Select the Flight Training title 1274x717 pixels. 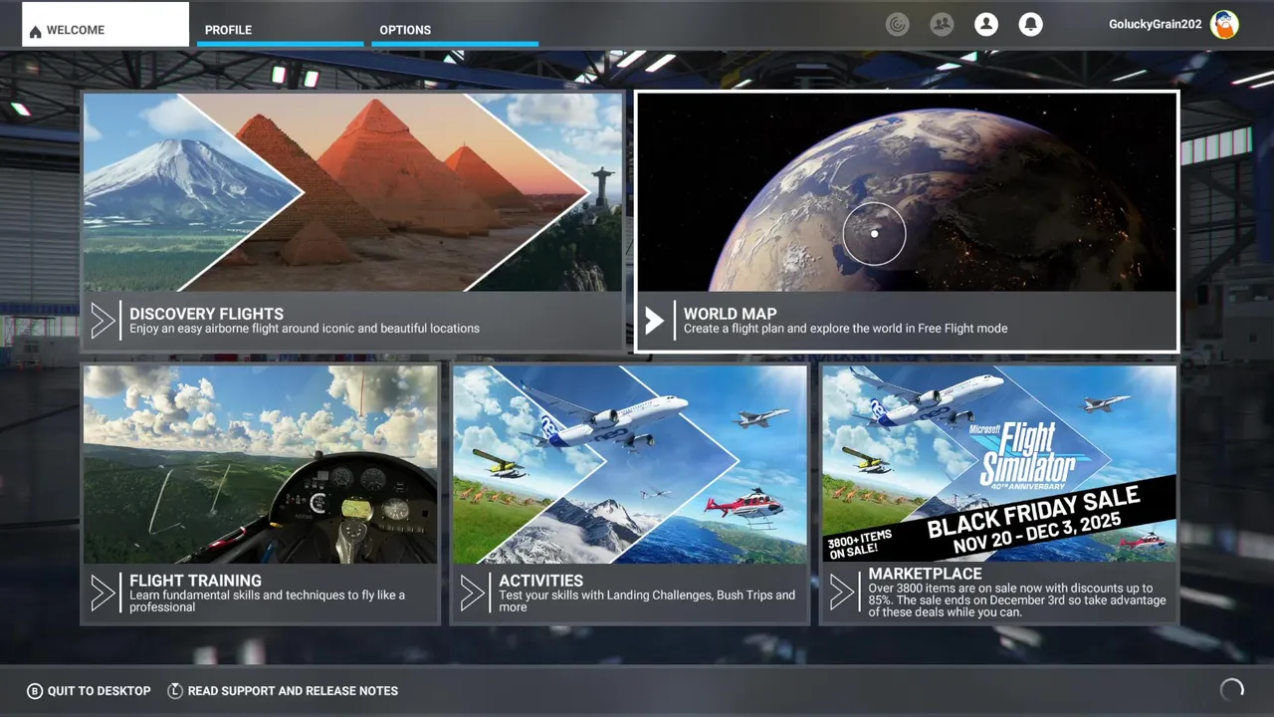tap(195, 581)
